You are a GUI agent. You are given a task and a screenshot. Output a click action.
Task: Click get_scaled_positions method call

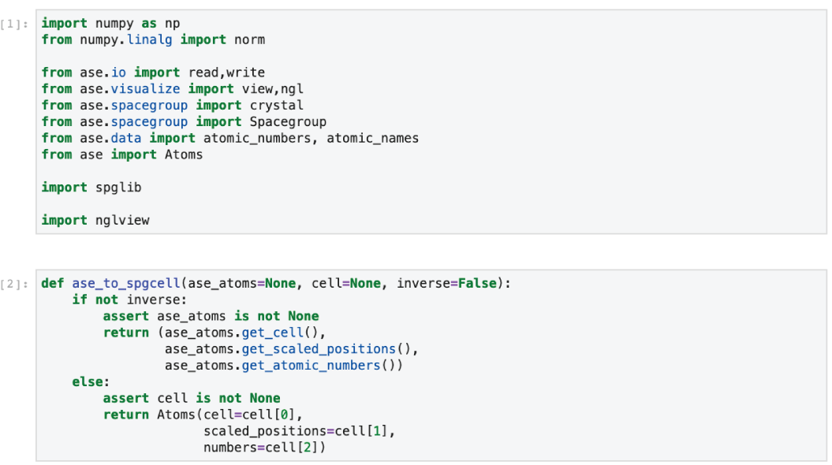[x=319, y=349]
